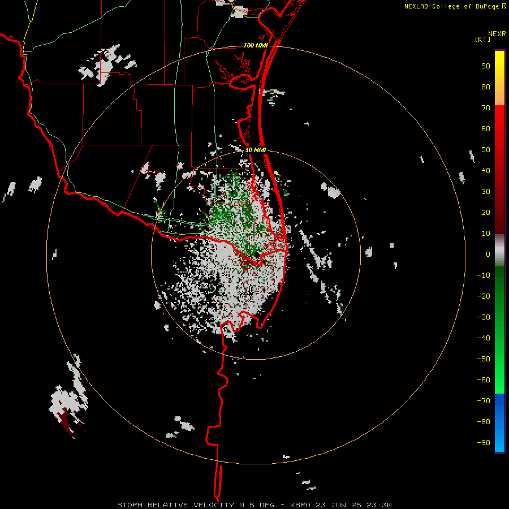Click the blue bottom segment of color bar
Viewport: 509px width, 509px height.
coord(499,423)
